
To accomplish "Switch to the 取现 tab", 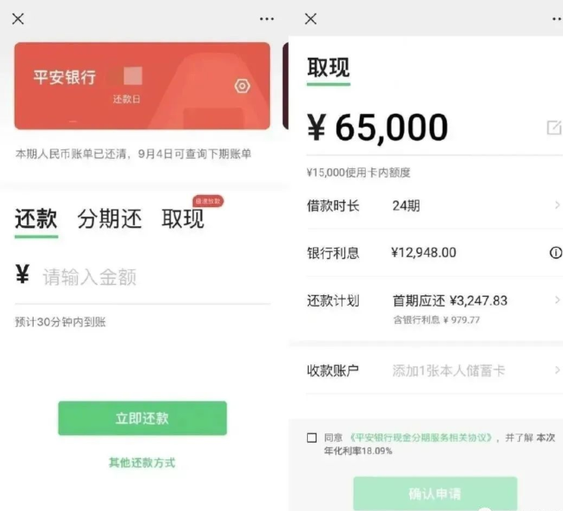I will (x=182, y=218).
